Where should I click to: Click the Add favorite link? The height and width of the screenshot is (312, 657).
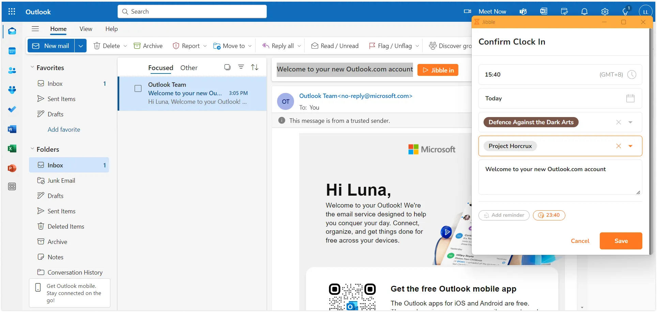64,130
